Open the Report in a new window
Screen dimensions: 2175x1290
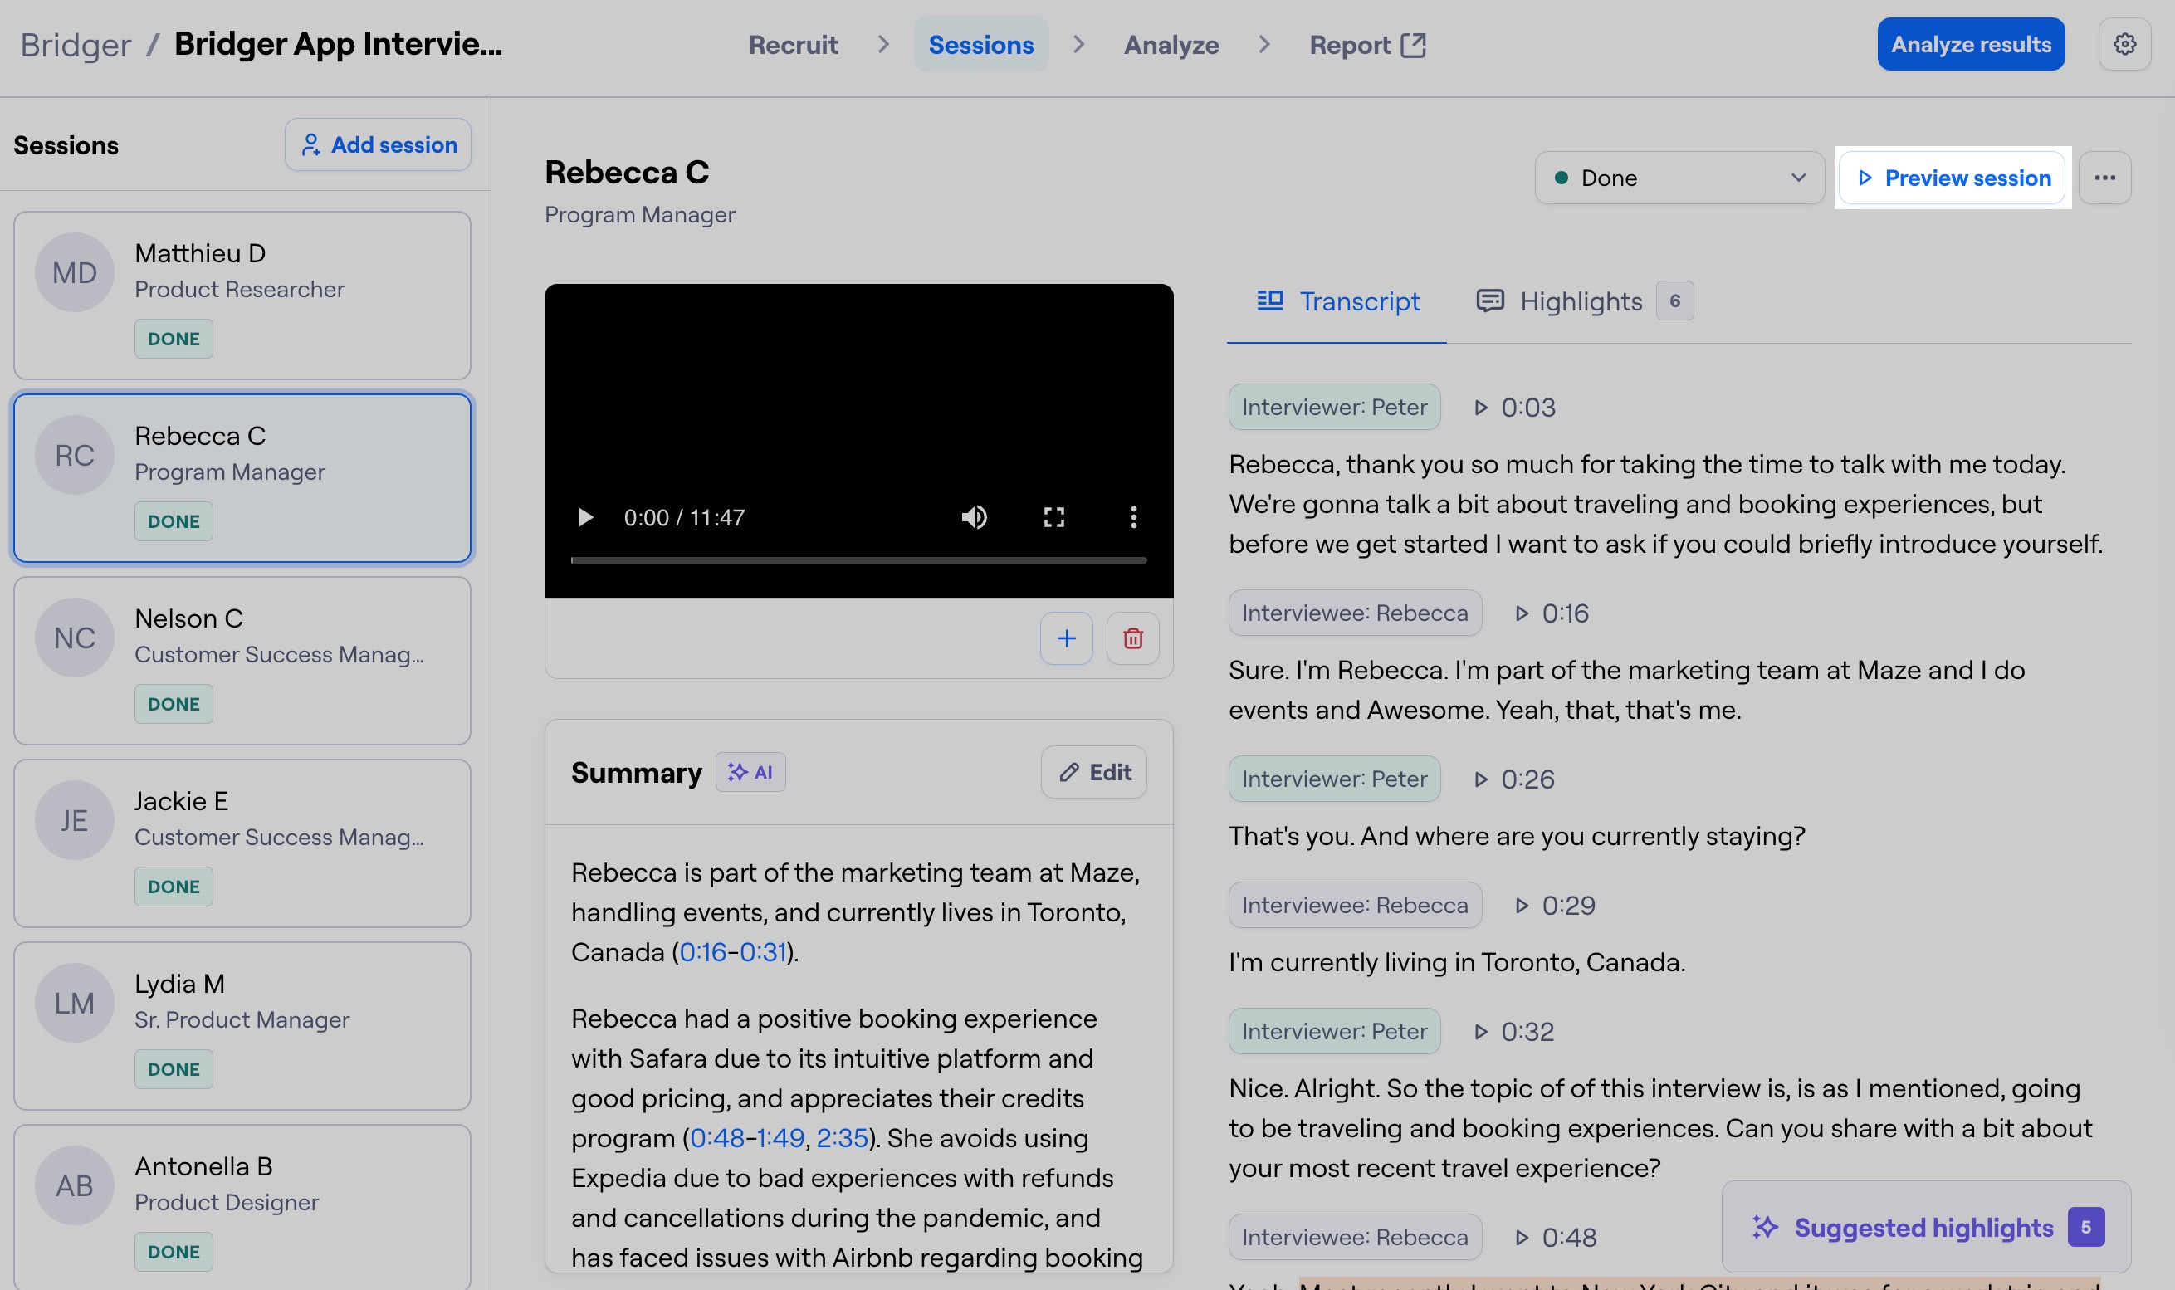click(1367, 45)
